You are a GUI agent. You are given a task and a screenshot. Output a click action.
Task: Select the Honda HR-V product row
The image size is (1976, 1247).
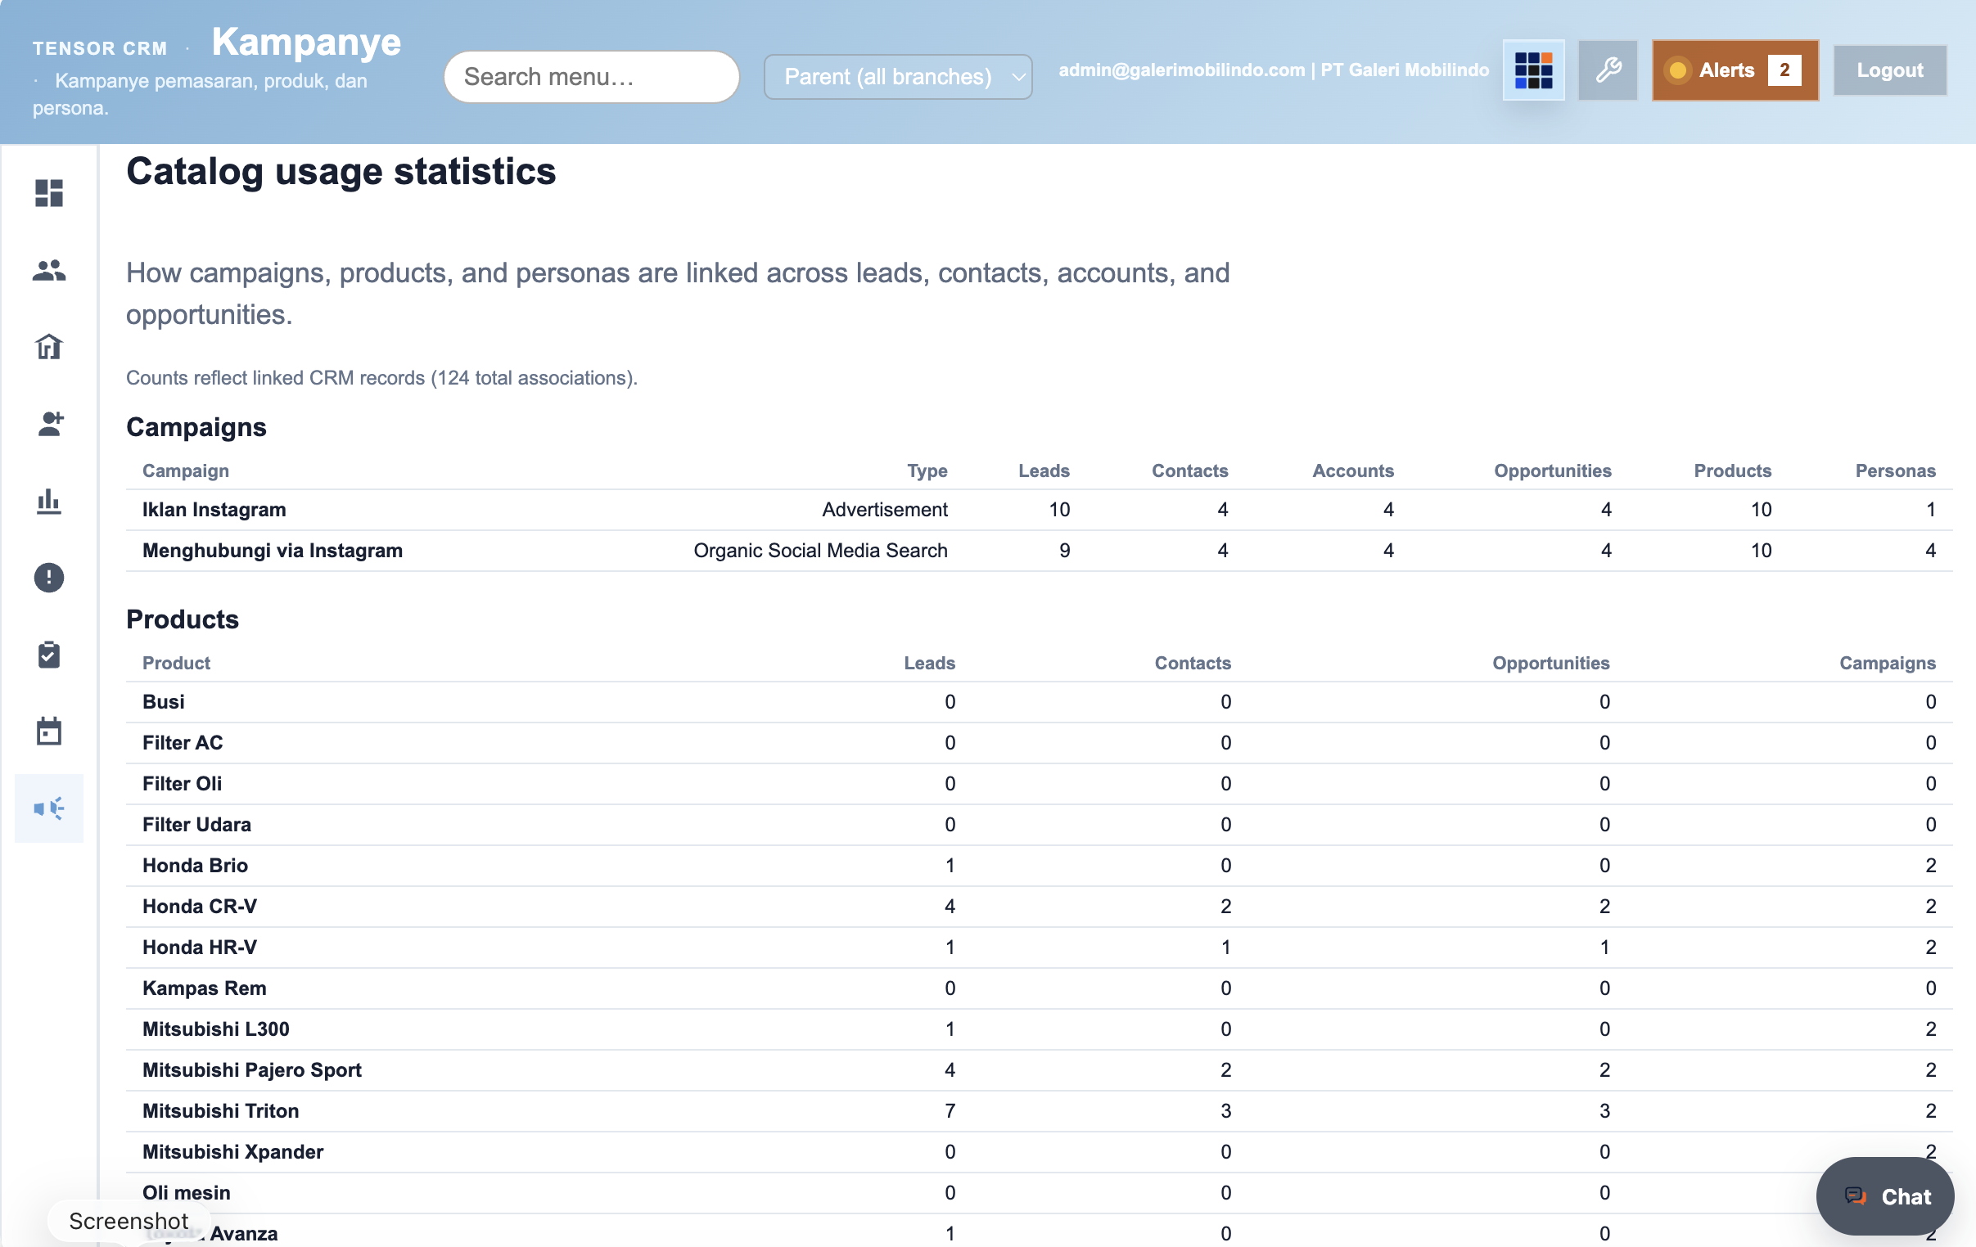pyautogui.click(x=1039, y=948)
